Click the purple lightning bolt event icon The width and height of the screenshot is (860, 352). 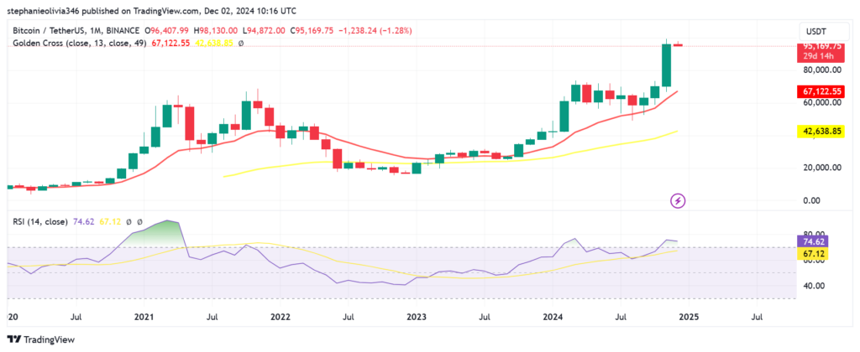coord(679,200)
